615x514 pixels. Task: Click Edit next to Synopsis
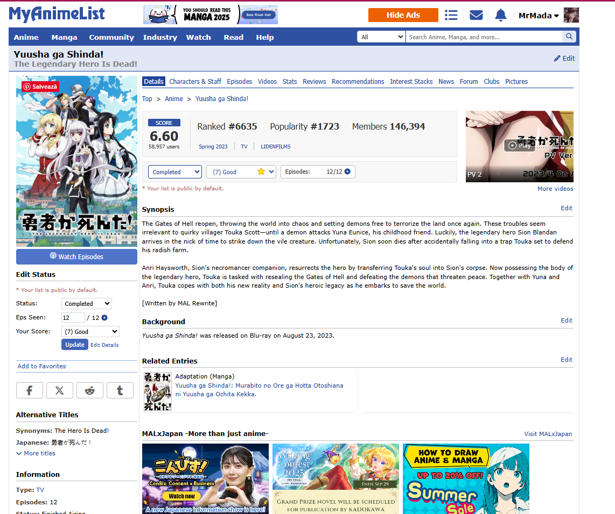pos(567,208)
